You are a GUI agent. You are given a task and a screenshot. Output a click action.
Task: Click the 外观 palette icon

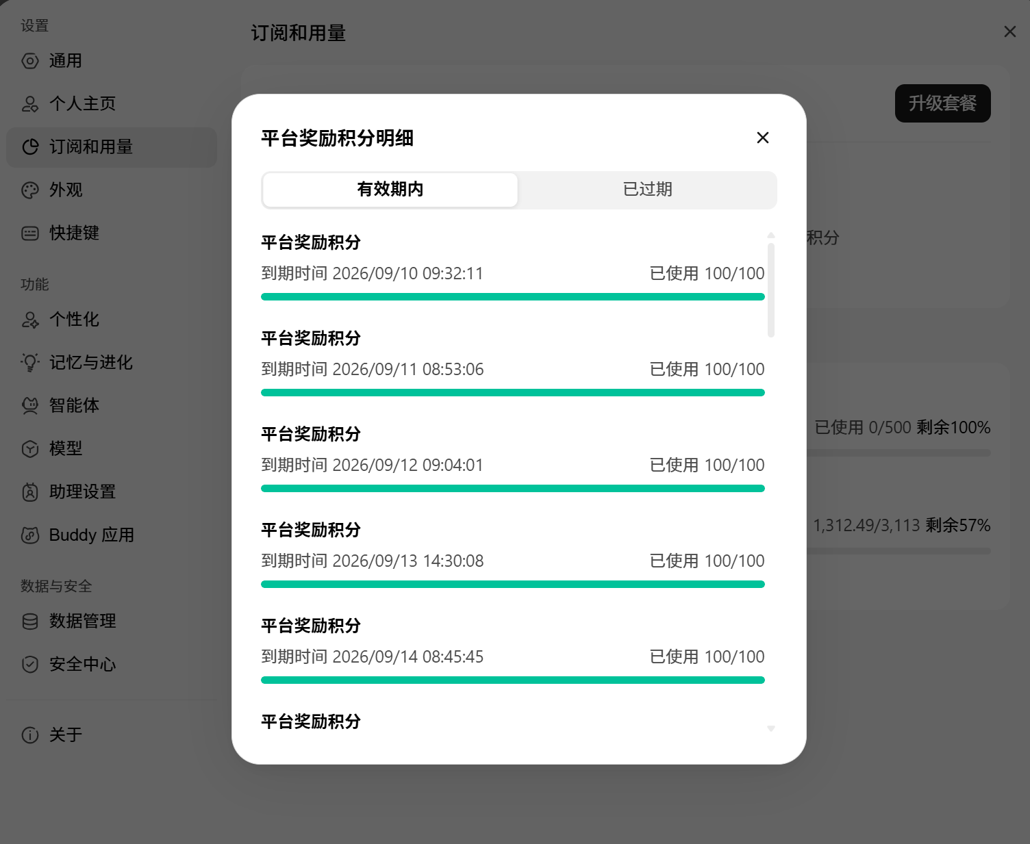pos(30,190)
